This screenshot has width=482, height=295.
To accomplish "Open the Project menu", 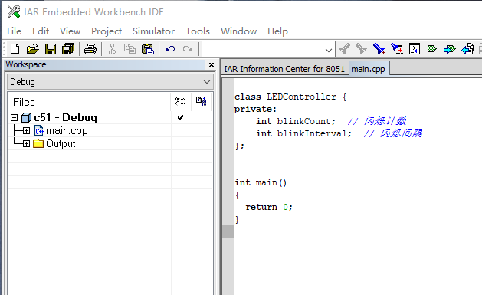I will pyautogui.click(x=107, y=31).
